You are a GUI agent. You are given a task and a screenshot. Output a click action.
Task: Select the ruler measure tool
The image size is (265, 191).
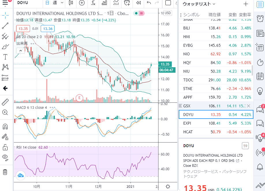point(5,102)
